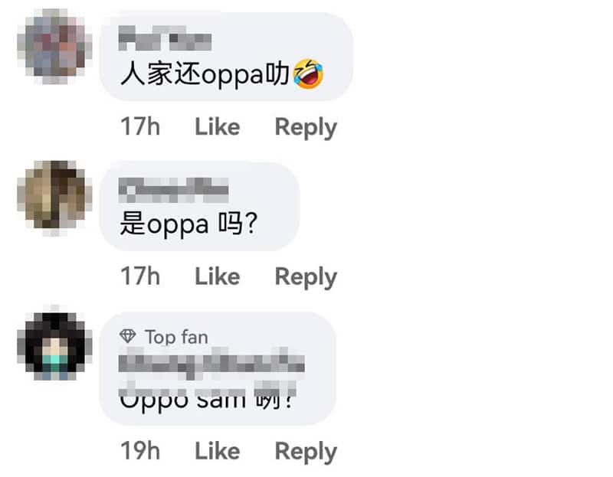Open the 17h timestamp under '人家还oppa叻'

point(140,126)
